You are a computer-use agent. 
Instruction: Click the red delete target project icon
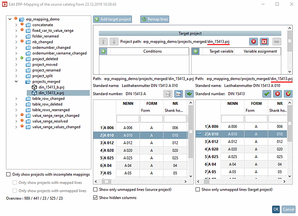253,41
